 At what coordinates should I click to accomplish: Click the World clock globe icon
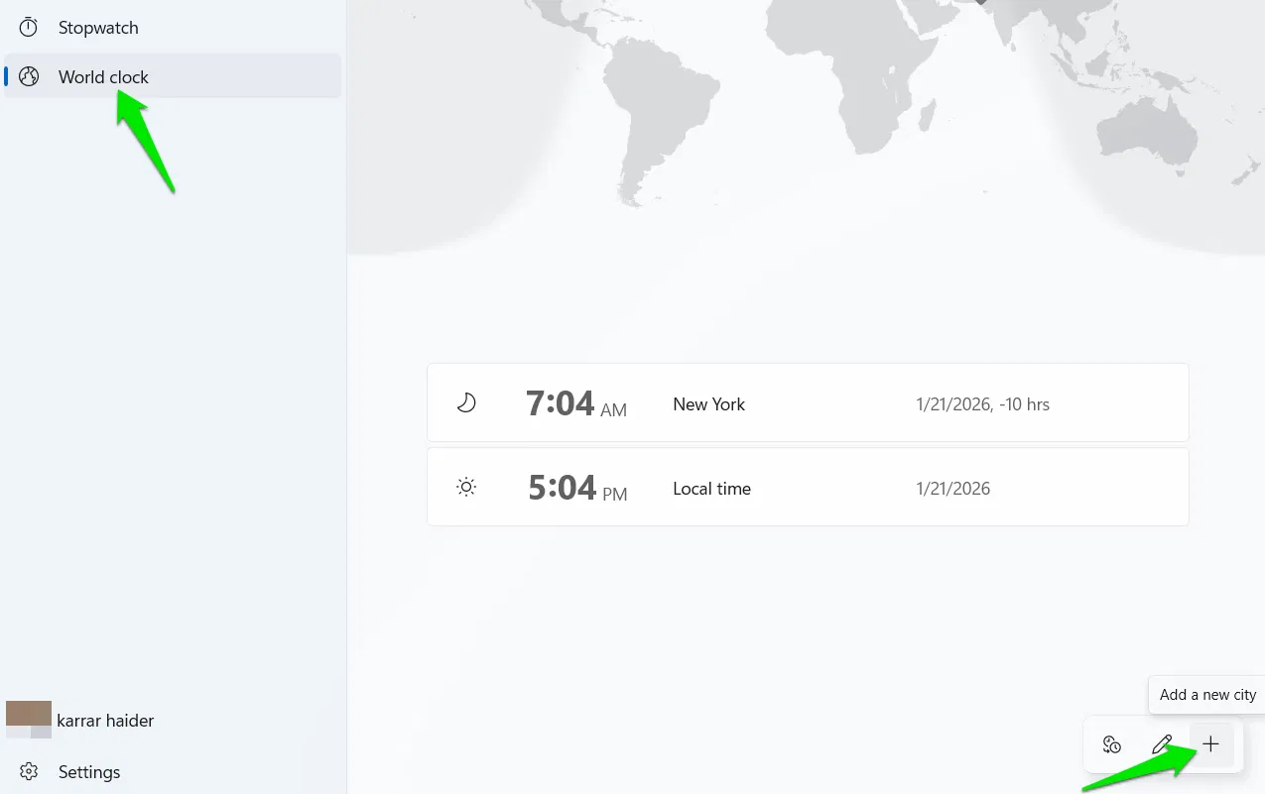(x=28, y=76)
